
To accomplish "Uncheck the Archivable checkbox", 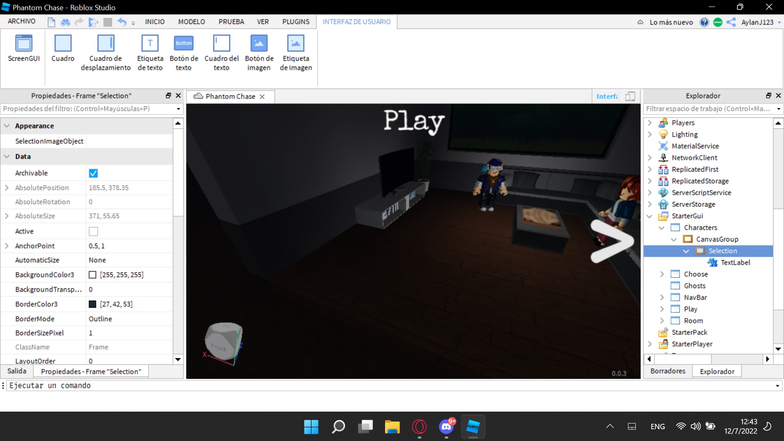I will click(x=94, y=173).
